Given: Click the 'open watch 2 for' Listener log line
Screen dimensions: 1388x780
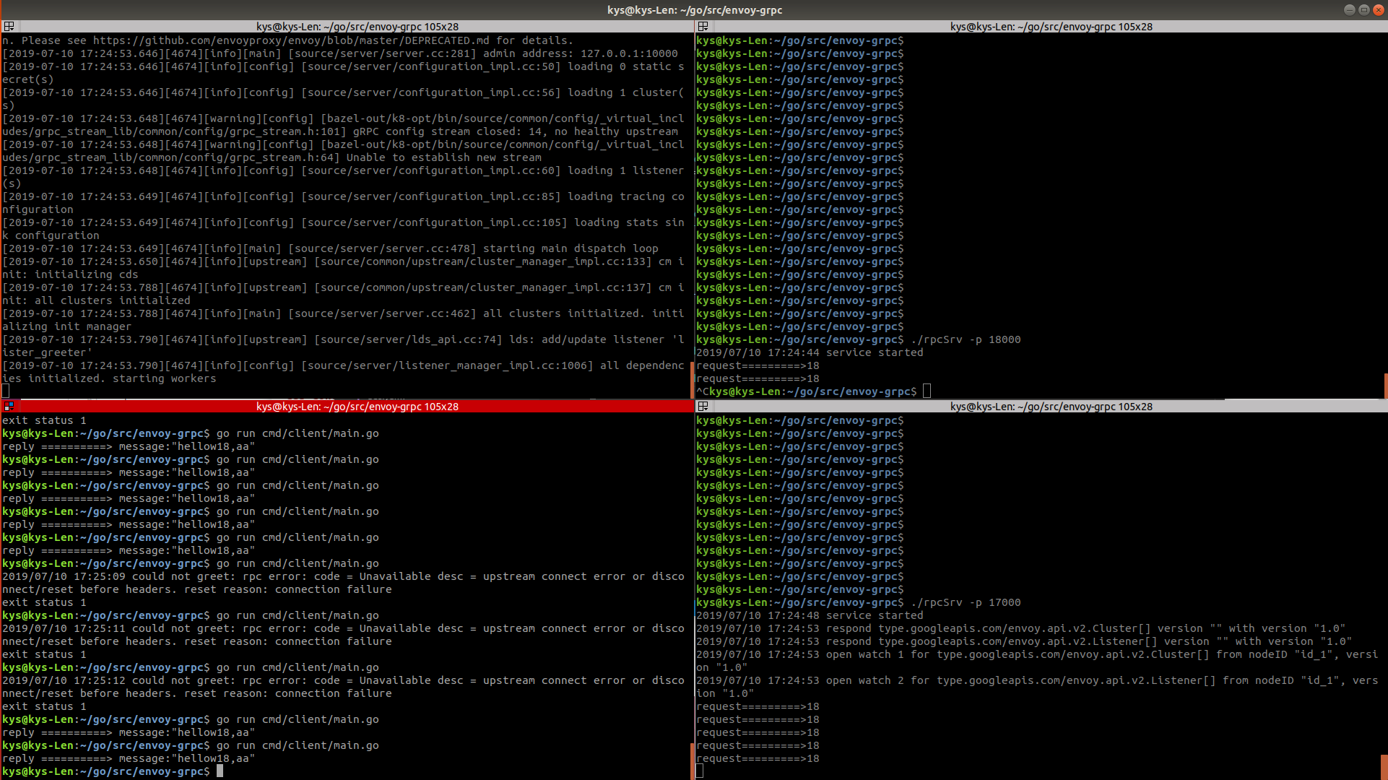Looking at the screenshot, I should click(x=1038, y=687).
